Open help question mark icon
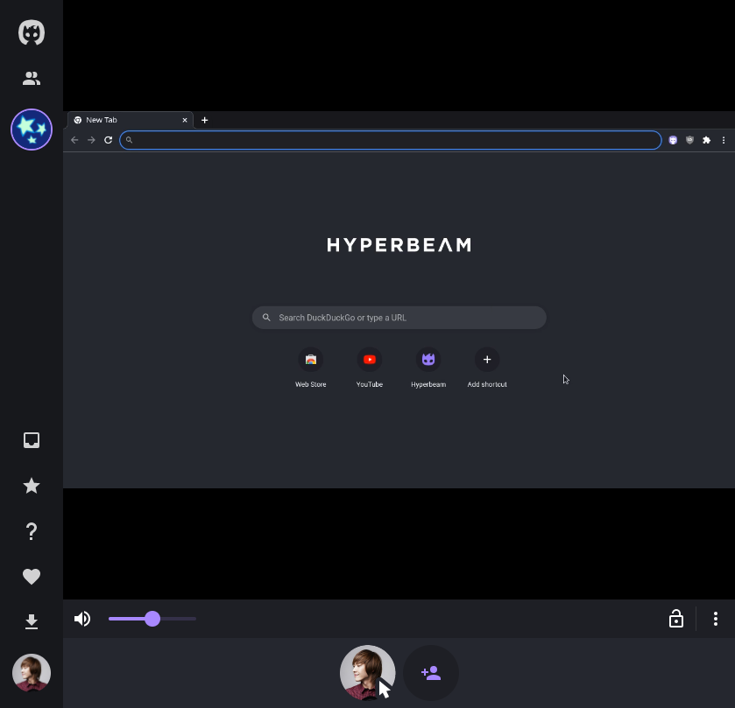The height and width of the screenshot is (708, 735). (32, 531)
